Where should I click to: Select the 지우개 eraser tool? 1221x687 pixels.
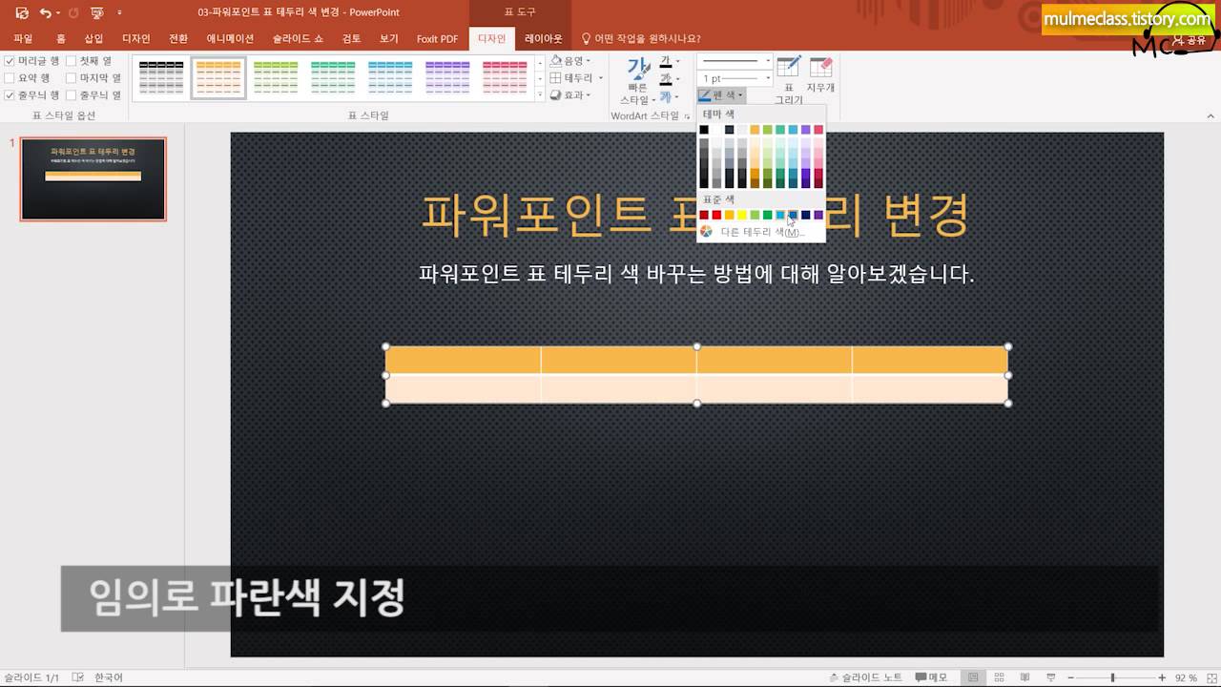(820, 74)
